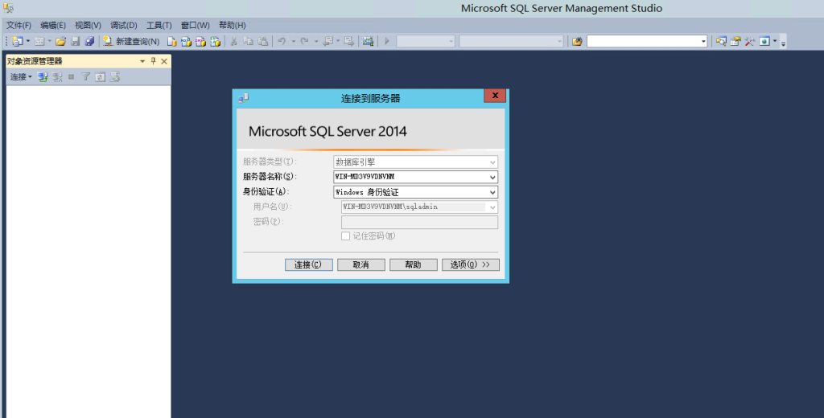824x418 pixels.
Task: Click the Analysis Services MDX Query icon
Action: [x=186, y=41]
